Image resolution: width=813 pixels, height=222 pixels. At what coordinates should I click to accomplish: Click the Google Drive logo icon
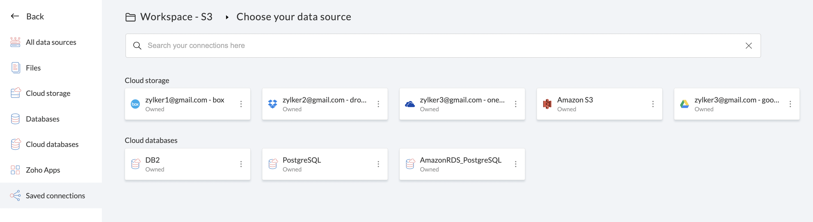coord(684,104)
